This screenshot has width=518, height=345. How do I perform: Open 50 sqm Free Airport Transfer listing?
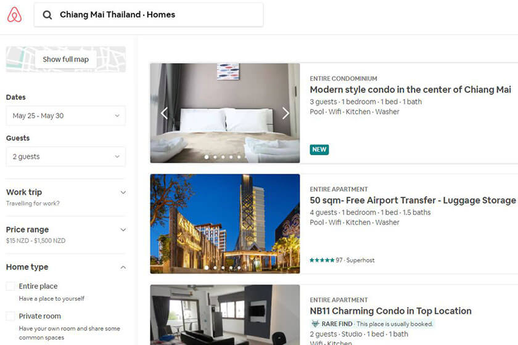pos(413,200)
